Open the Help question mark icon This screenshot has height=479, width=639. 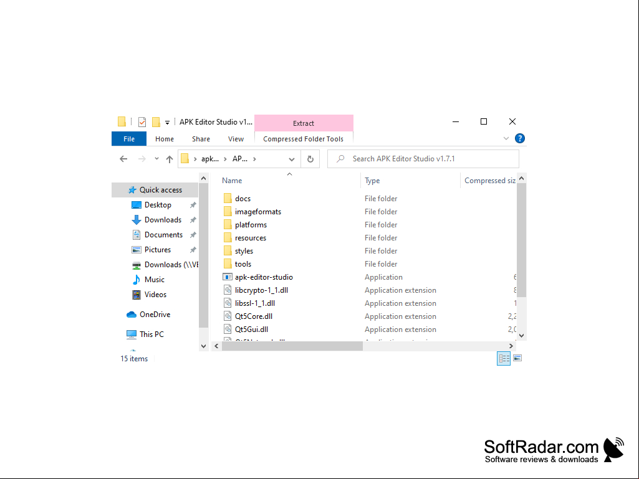pos(519,138)
